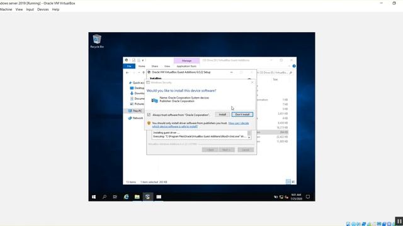Select Desktop in the navigation pane

[x=137, y=88]
